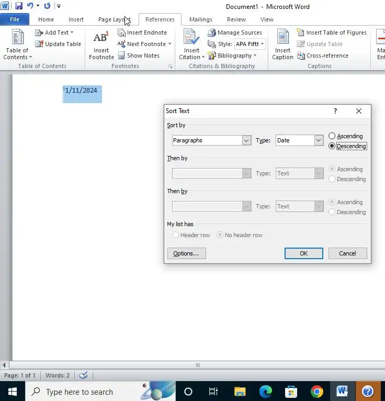This screenshot has height=401, width=385.
Task: Go to Next Footnote
Action: [x=141, y=44]
